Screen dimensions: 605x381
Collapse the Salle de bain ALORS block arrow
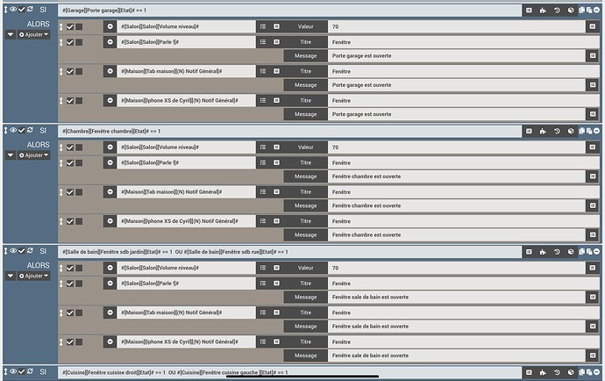[x=11, y=276]
